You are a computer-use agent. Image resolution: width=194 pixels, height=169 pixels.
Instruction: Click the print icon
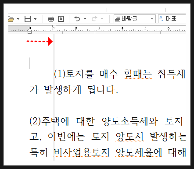[x=51, y=19]
